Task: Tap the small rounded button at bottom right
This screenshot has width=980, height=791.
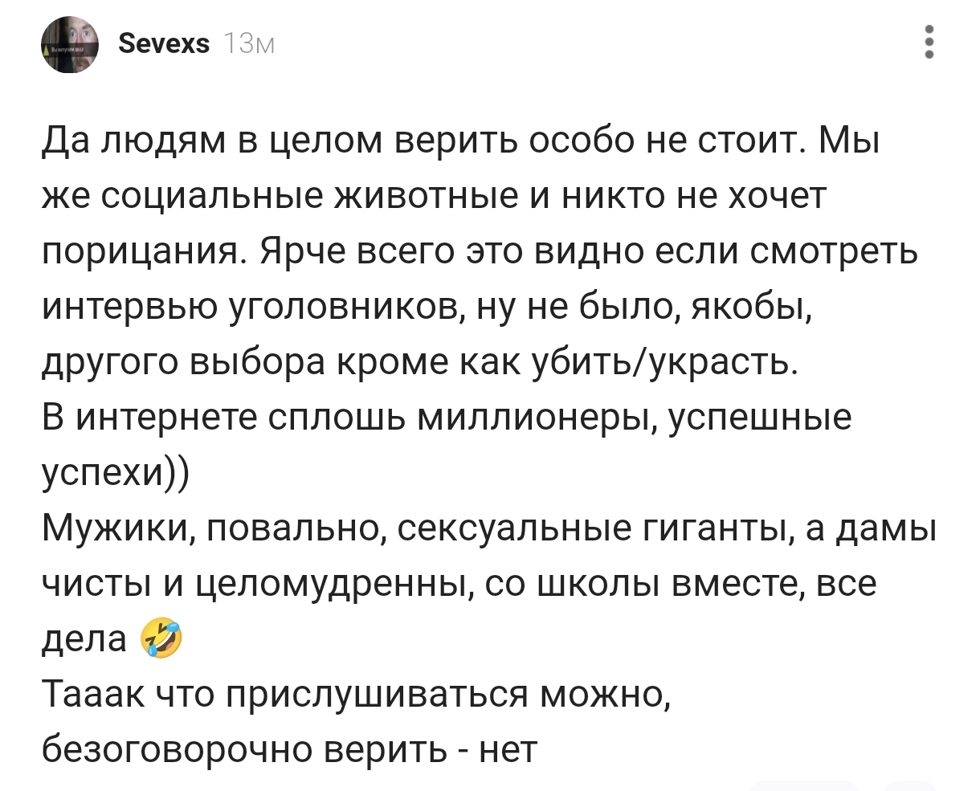Action: pyautogui.click(x=911, y=785)
